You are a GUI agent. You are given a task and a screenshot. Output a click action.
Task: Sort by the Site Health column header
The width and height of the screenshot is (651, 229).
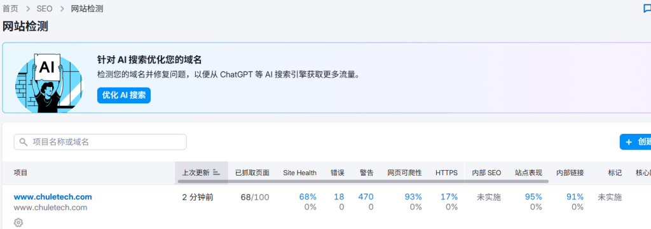[299, 173]
